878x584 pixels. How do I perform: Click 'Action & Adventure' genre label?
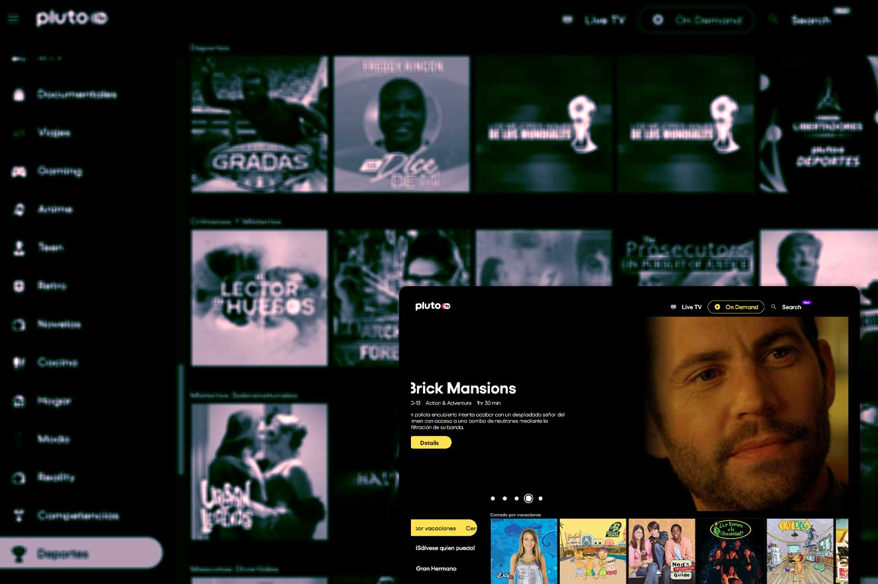(448, 403)
